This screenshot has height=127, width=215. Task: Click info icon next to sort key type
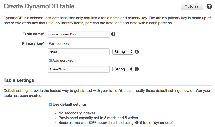[137, 69]
